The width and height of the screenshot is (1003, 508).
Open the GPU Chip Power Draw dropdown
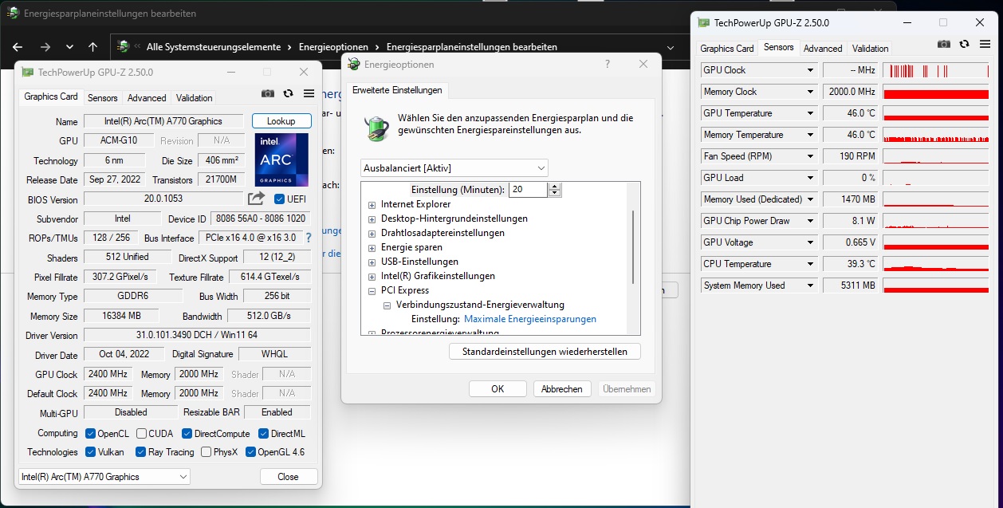click(811, 221)
